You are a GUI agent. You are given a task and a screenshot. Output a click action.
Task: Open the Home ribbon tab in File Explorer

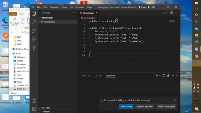pos(21,14)
